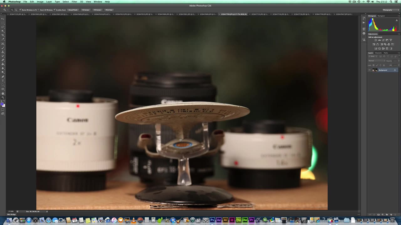Image resolution: width=401 pixels, height=225 pixels.
Task: Select the Healing Brush tool
Action: click(x=3, y=44)
